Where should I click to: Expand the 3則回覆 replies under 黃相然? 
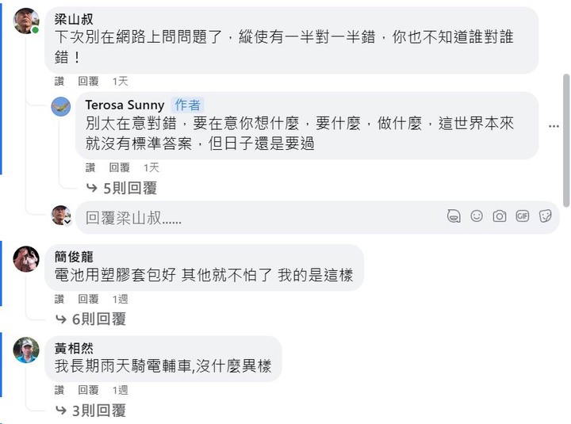90,411
